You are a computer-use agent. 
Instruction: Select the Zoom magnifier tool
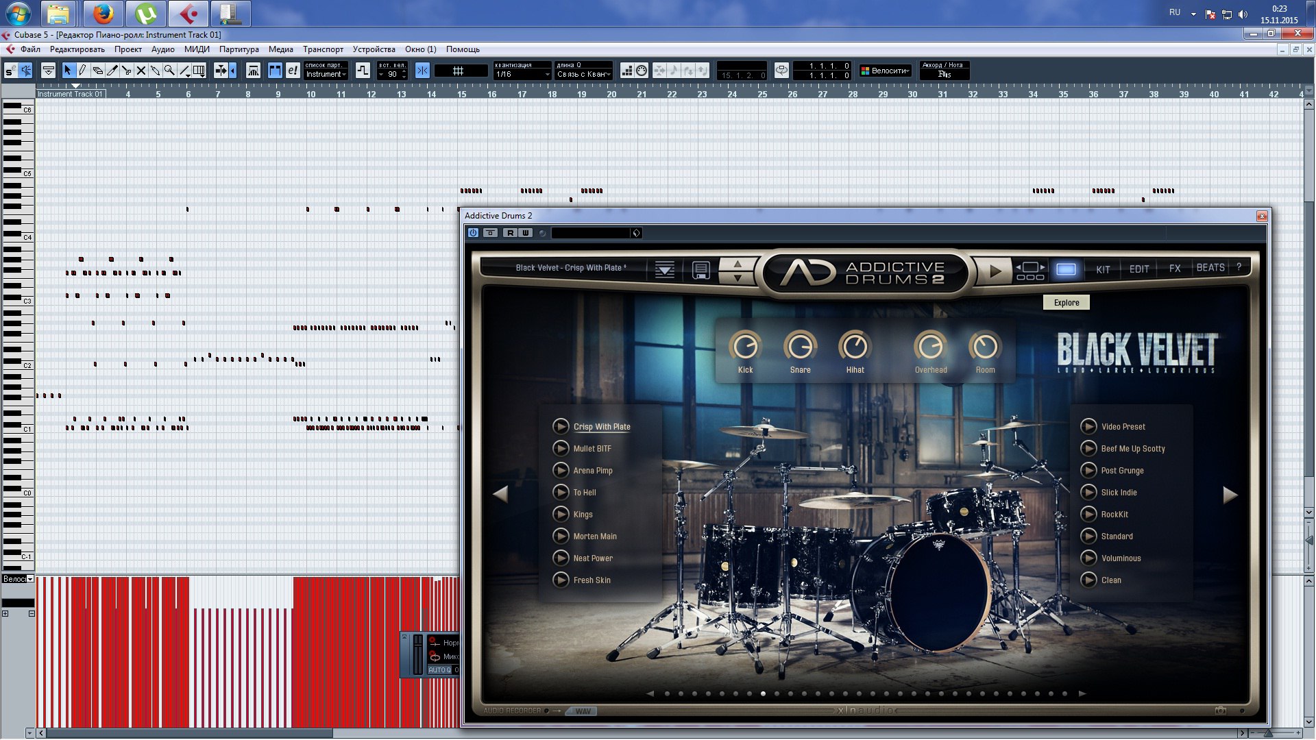tap(169, 70)
